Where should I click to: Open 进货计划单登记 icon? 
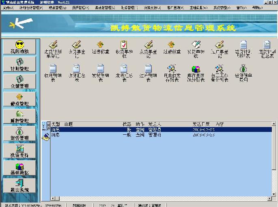53,49
